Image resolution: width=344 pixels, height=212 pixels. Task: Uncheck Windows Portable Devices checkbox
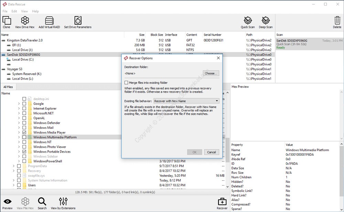click(x=24, y=152)
